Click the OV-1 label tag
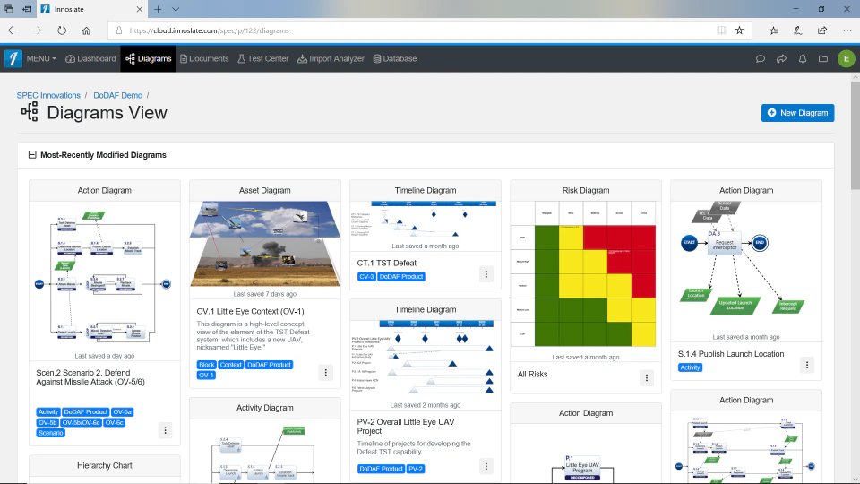Screen dimensions: 860x484 tap(206, 376)
